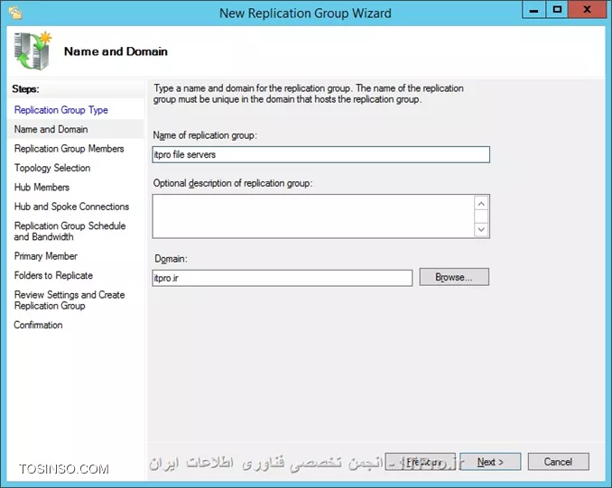Viewport: 612px width, 488px height.
Task: Open the Replication Group Type step
Action: [x=60, y=110]
